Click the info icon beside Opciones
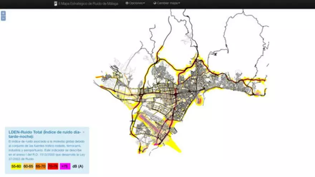Image resolution: width=315 pixels, height=177 pixels. pos(127,3)
